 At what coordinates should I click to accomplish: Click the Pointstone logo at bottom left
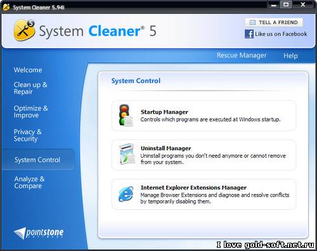tap(39, 233)
